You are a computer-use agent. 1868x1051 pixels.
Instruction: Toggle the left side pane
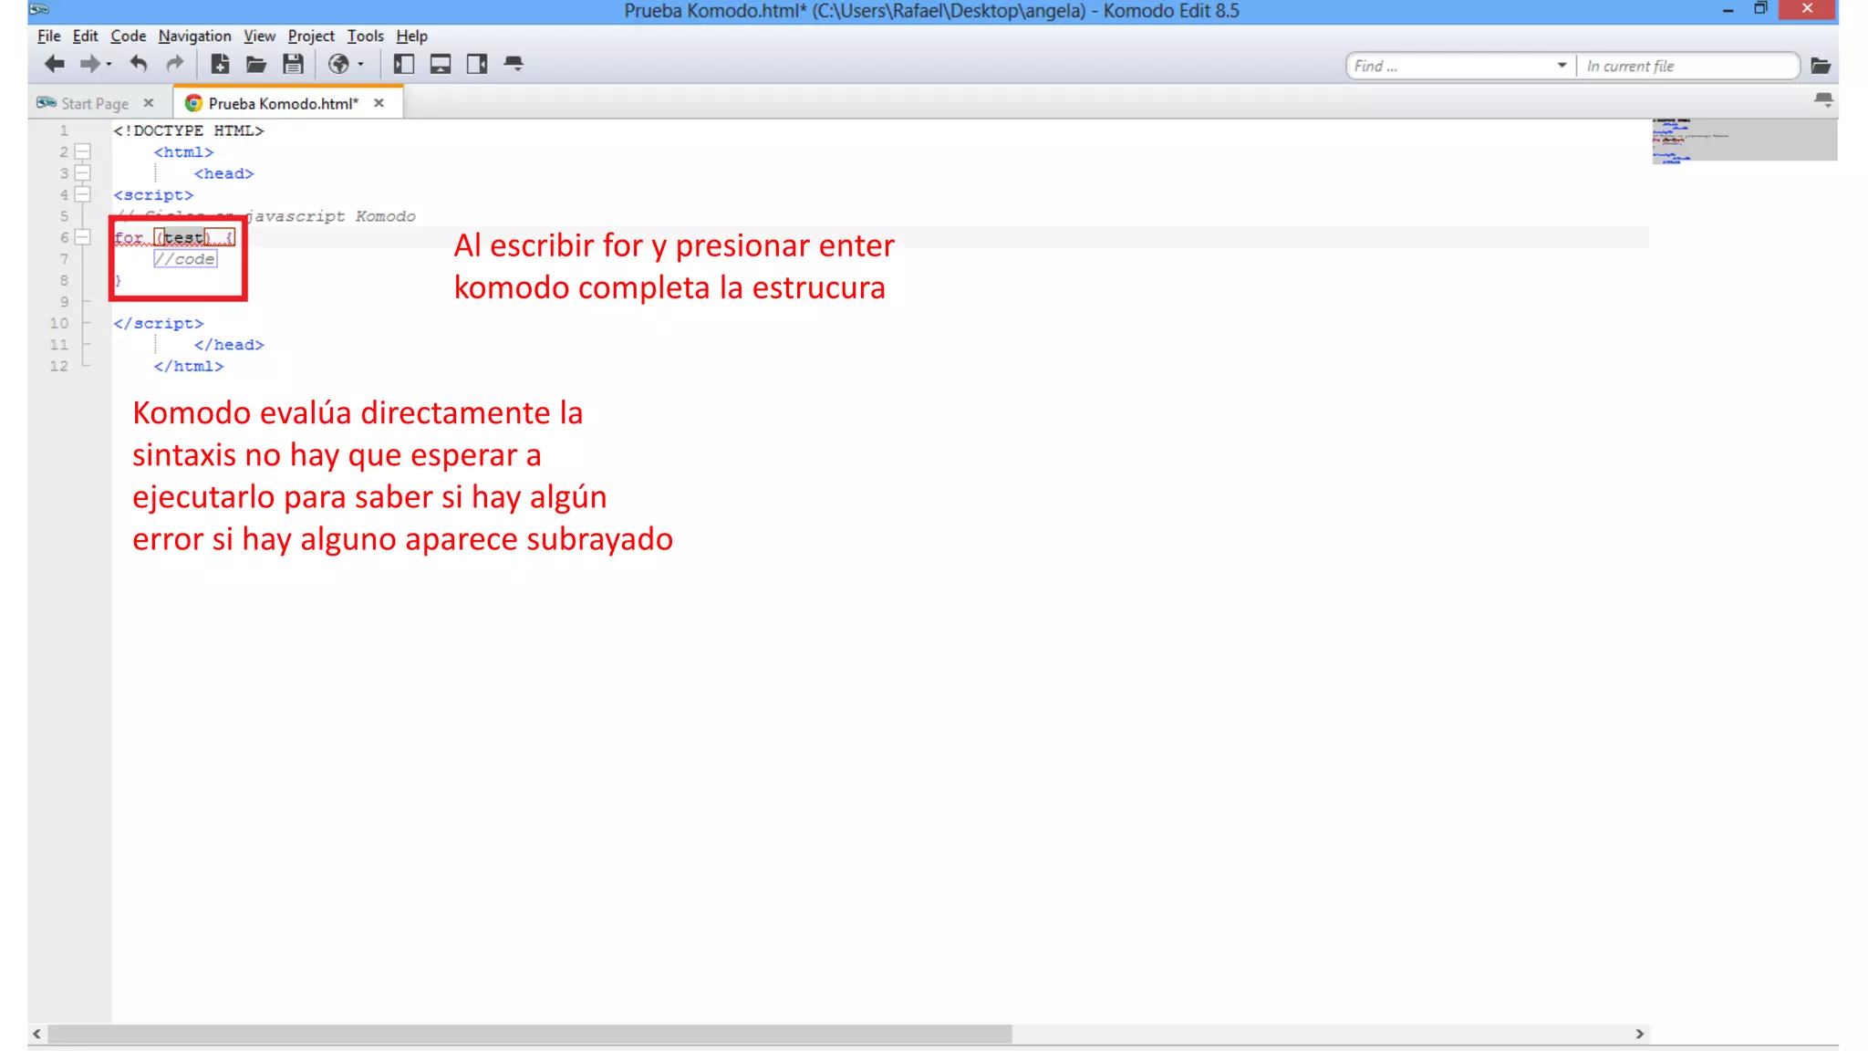(403, 64)
